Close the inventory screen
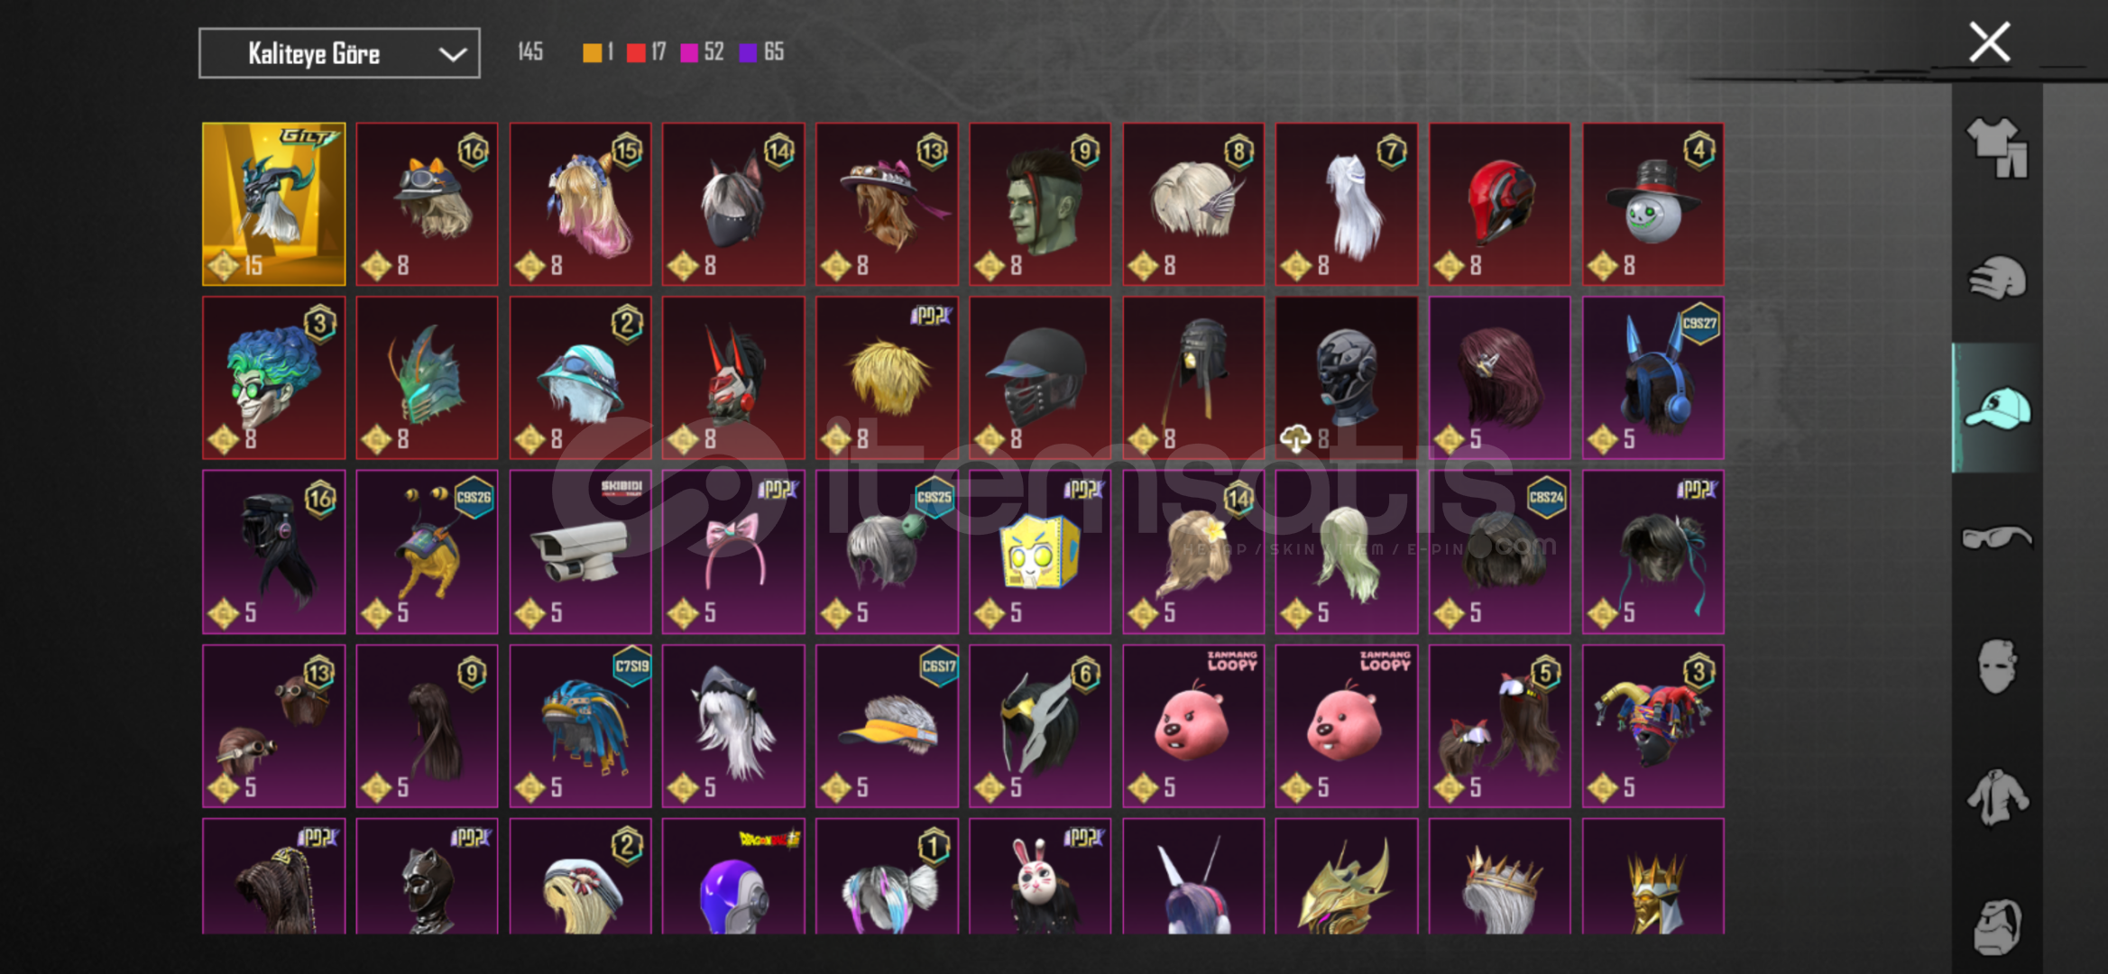 pos(1989,42)
